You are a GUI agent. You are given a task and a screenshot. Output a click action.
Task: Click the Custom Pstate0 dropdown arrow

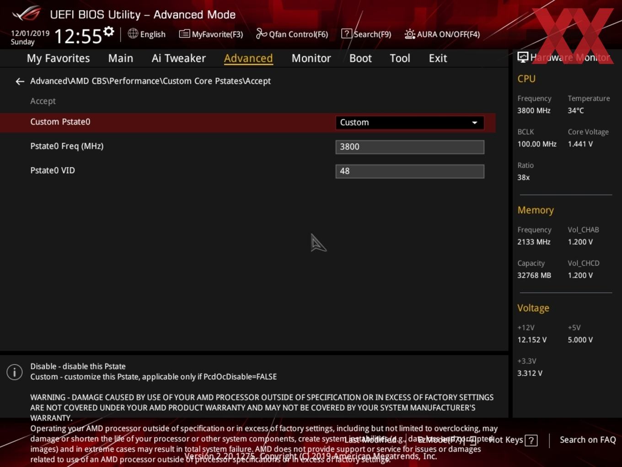click(x=475, y=123)
